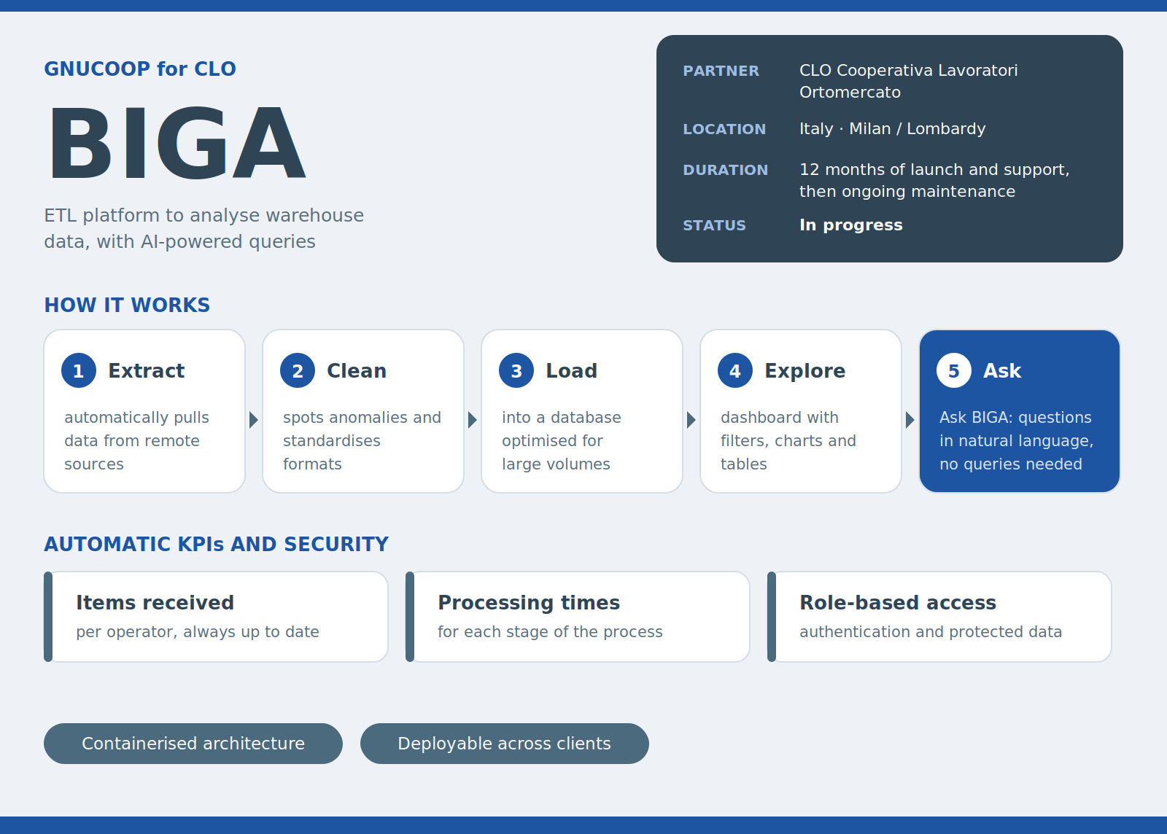Screen dimensions: 1167x834
Task: Click the step 5 number circle for Ask
Action: [954, 370]
